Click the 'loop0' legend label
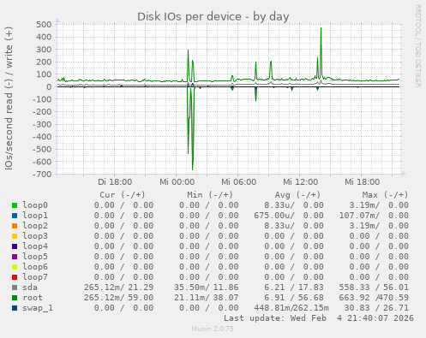 pyautogui.click(x=35, y=205)
